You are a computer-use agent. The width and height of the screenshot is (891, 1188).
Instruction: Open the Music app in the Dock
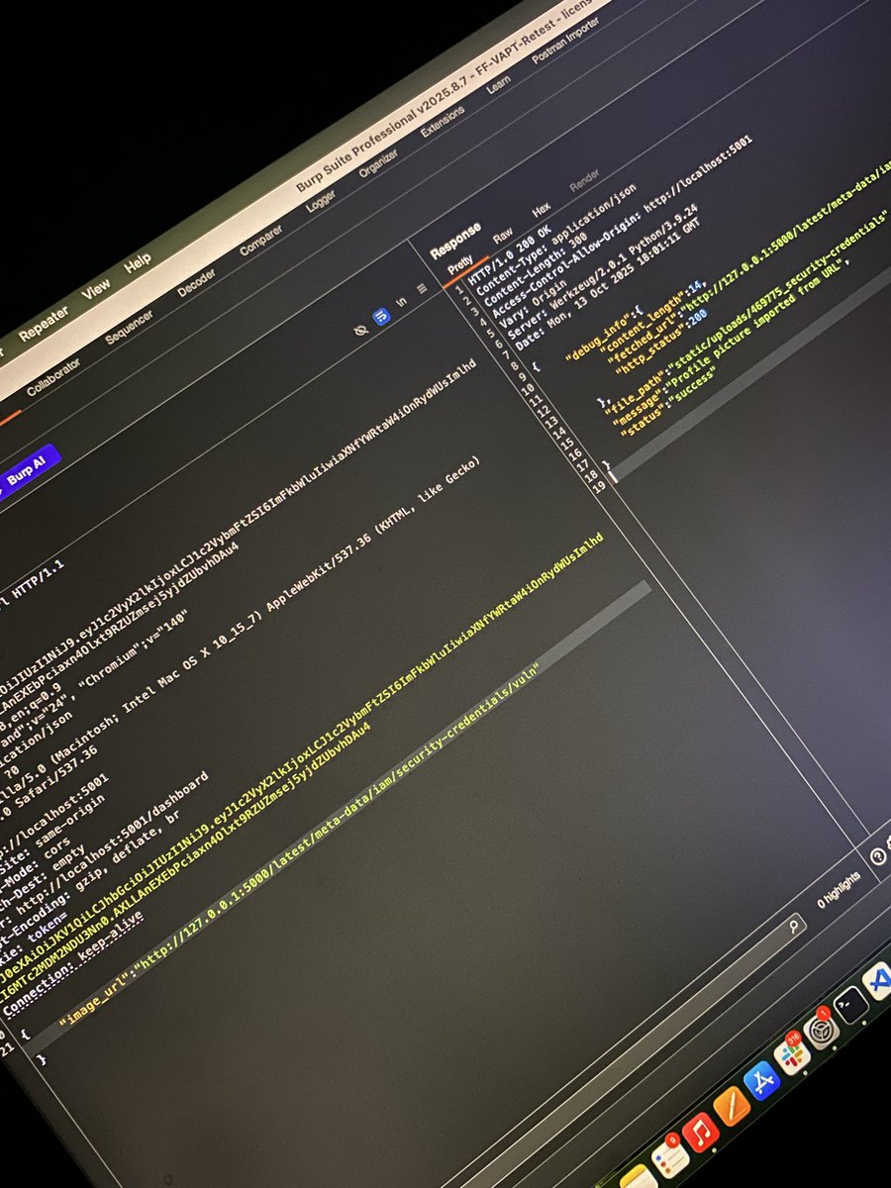(x=701, y=1132)
